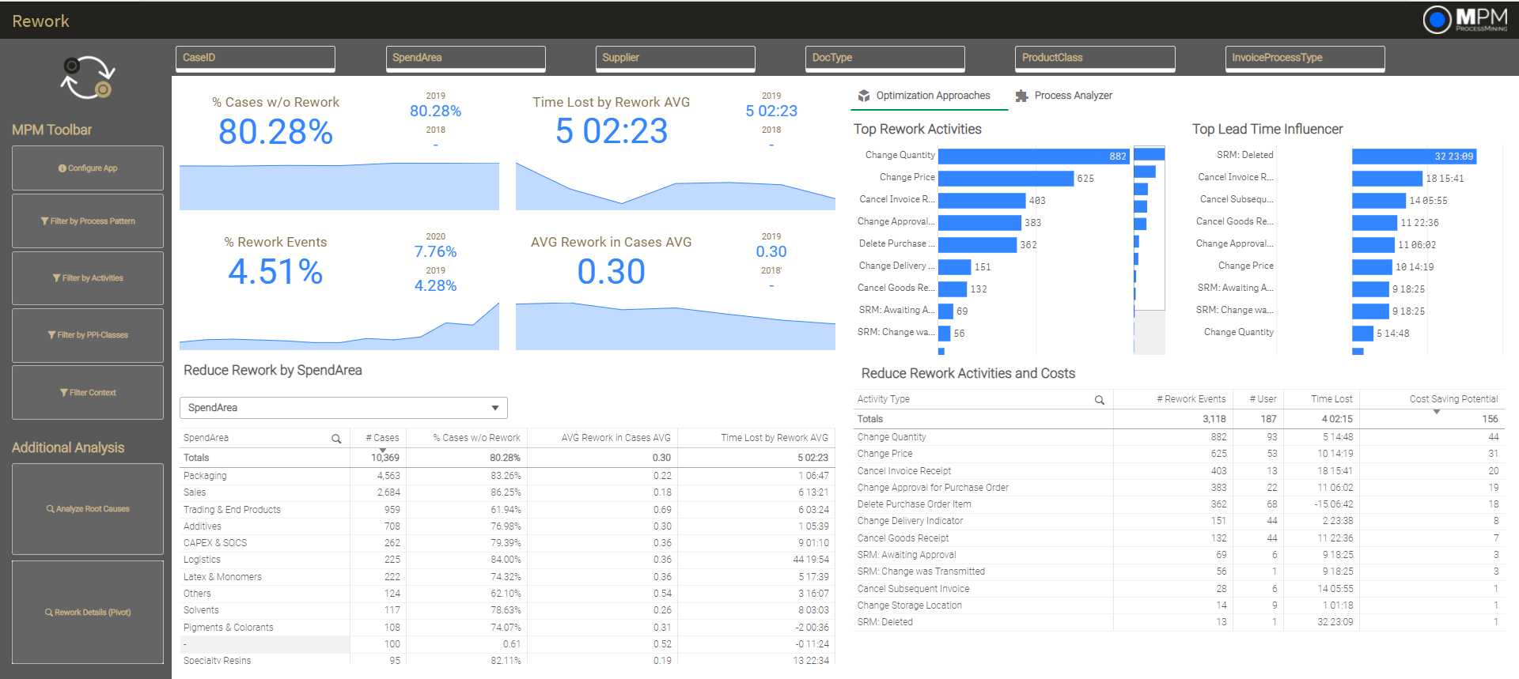Select Cancel Subsequent Invoice row

(x=1179, y=589)
